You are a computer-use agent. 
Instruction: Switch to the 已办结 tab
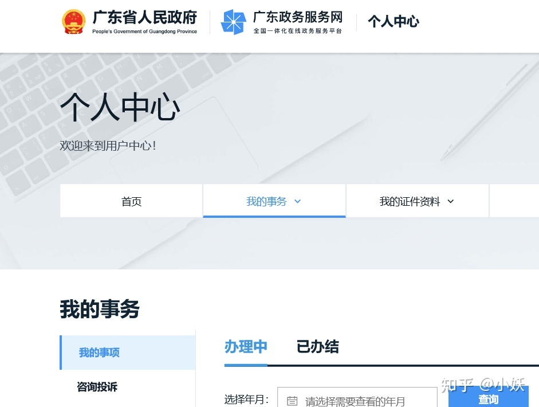click(318, 346)
